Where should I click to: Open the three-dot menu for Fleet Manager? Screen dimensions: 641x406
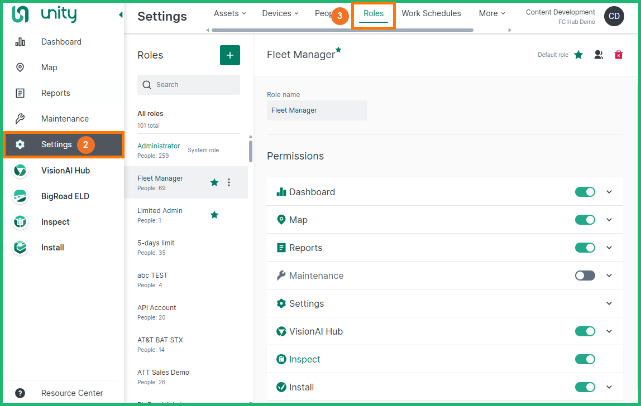(229, 182)
